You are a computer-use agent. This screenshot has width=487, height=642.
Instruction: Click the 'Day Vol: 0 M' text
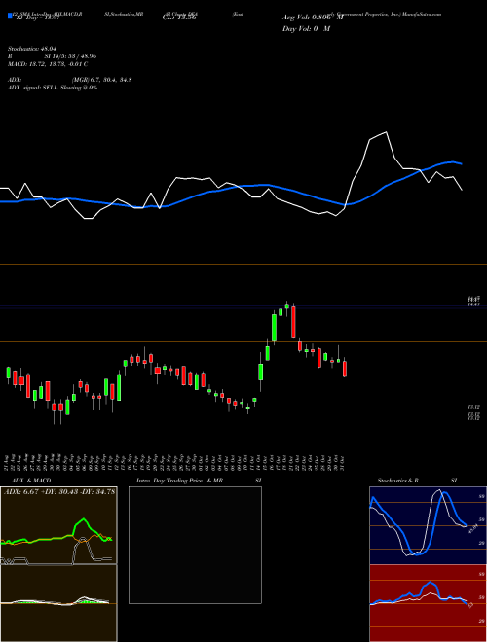click(x=306, y=29)
